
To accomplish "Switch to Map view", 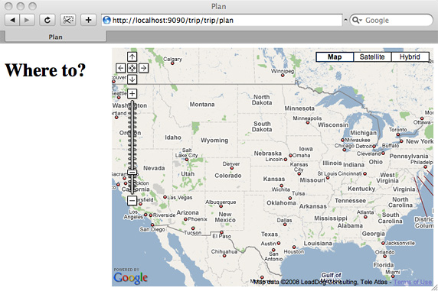I will click(335, 57).
